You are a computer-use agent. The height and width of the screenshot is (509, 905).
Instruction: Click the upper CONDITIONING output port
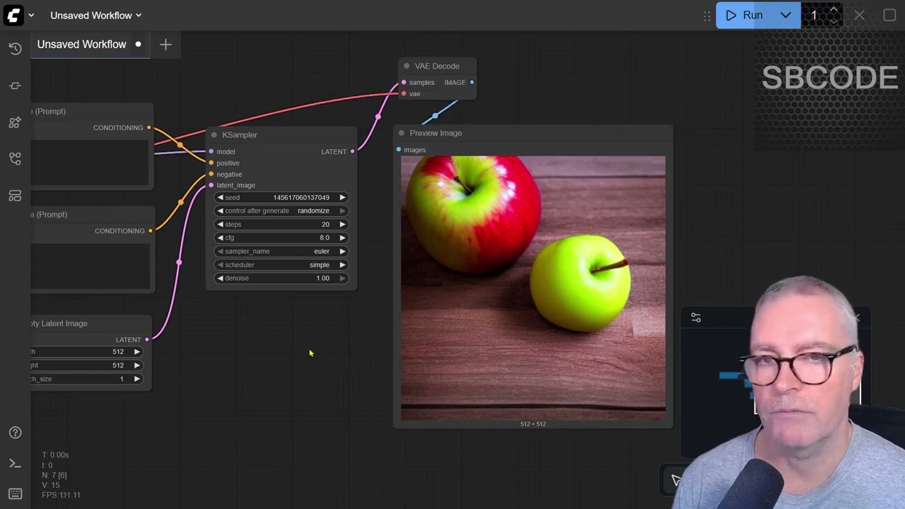(148, 127)
